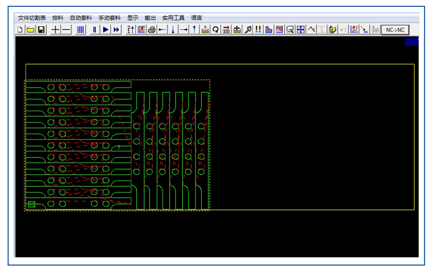Expand the 语言 menu
This screenshot has width=433, height=275.
point(197,18)
